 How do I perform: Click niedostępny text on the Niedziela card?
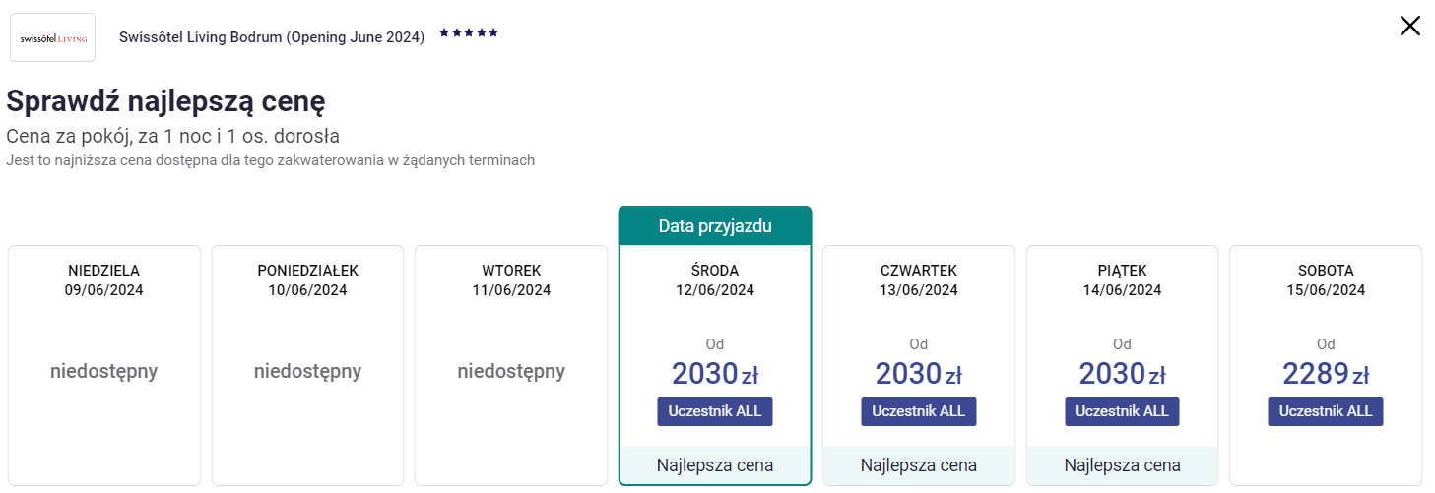[x=104, y=372]
